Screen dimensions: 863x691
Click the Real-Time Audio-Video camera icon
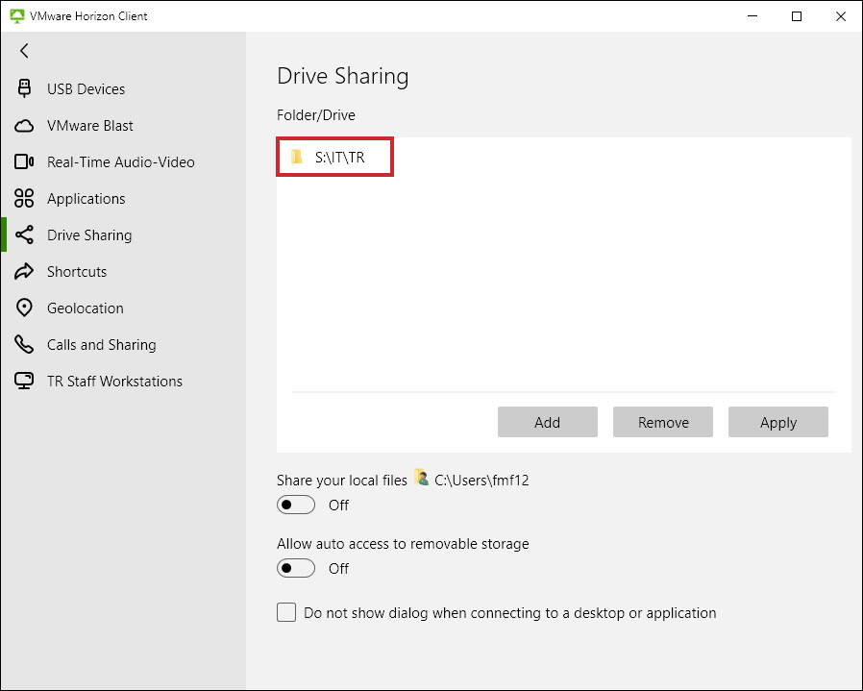[24, 161]
